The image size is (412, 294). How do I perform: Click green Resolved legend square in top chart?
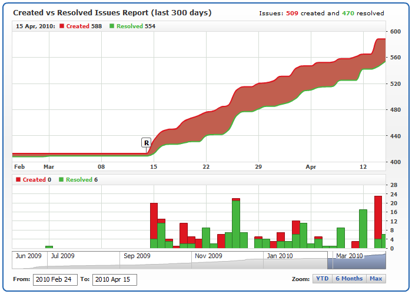(112, 26)
